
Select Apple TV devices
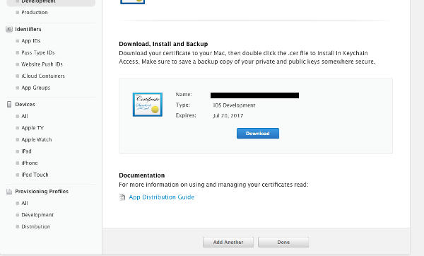pos(33,128)
